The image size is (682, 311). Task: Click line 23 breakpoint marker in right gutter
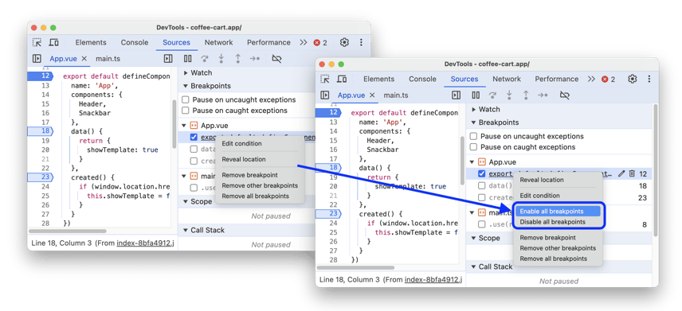click(x=328, y=214)
